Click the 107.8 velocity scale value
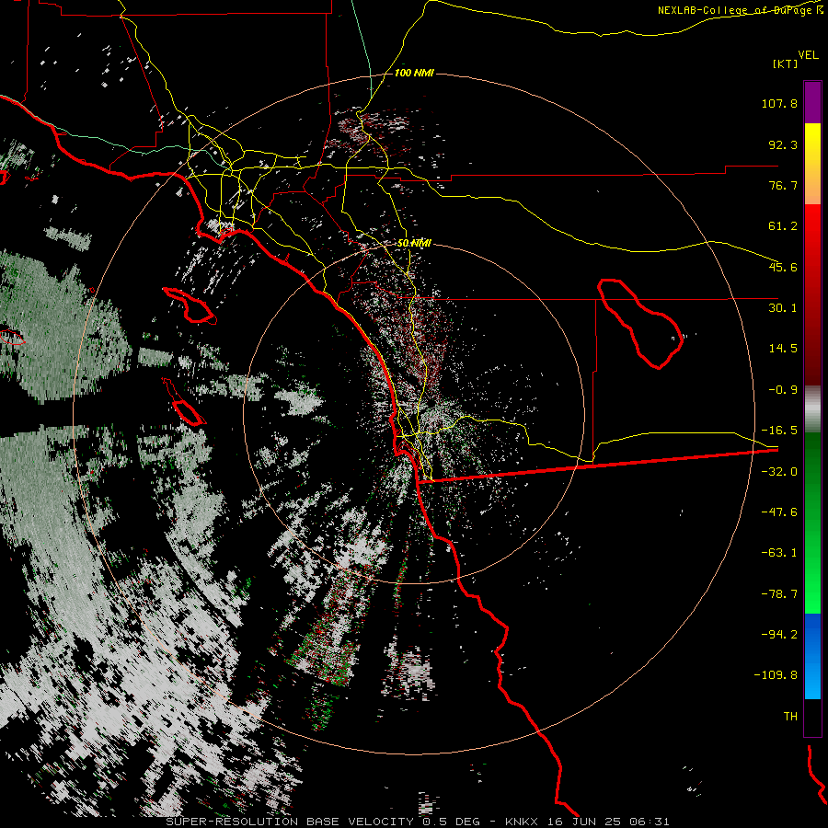The image size is (828, 828). pos(779,103)
